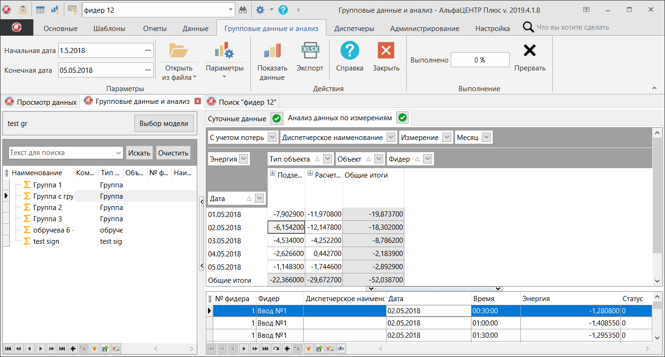Click the Выполнено progress bar
Image resolution: width=665 pixels, height=357 pixels.
479,60
